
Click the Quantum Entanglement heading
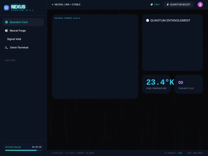coord(170,20)
